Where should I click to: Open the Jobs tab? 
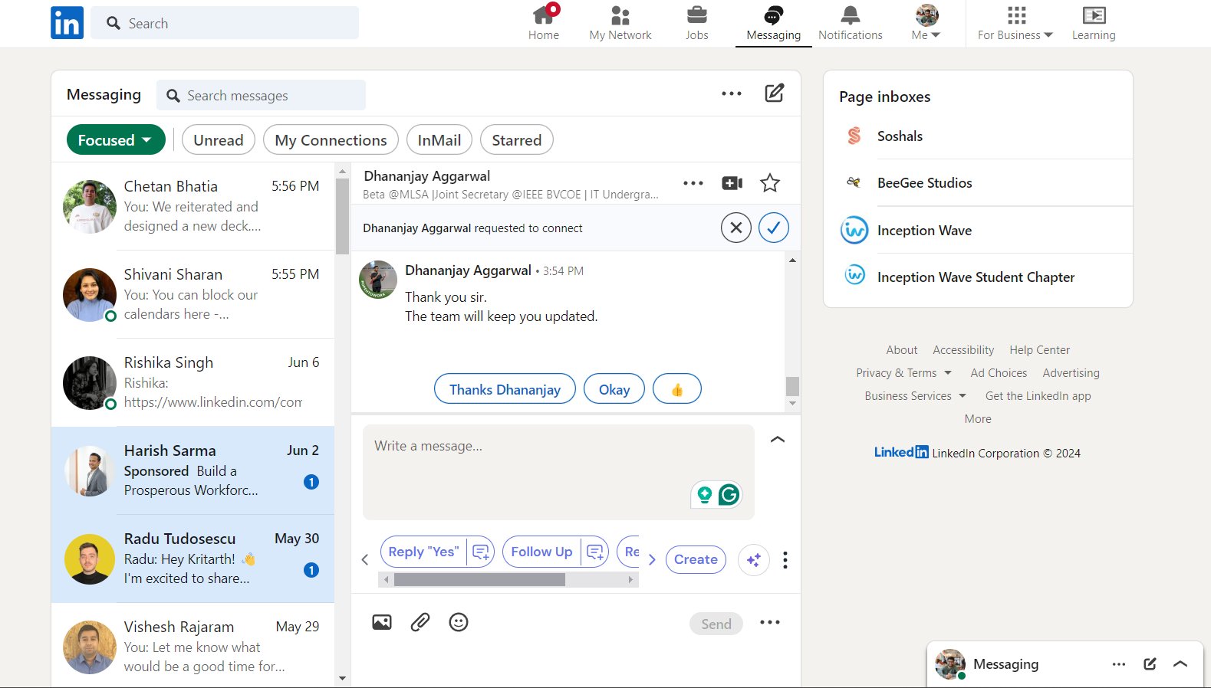[x=696, y=23]
